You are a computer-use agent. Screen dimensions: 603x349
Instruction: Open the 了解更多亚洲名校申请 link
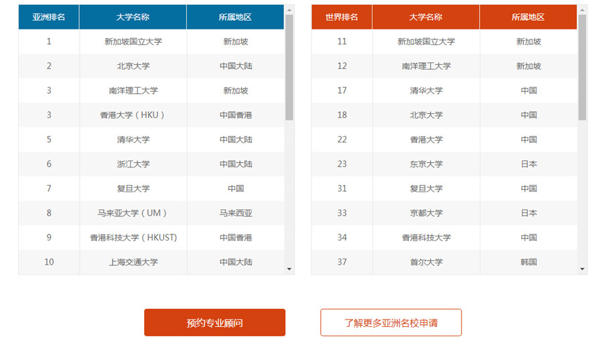[x=391, y=322]
